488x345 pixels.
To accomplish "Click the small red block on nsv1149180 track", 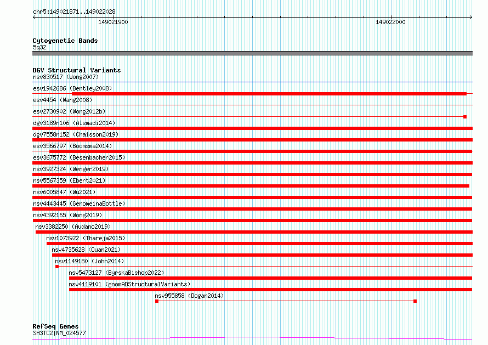I will coord(57,267).
